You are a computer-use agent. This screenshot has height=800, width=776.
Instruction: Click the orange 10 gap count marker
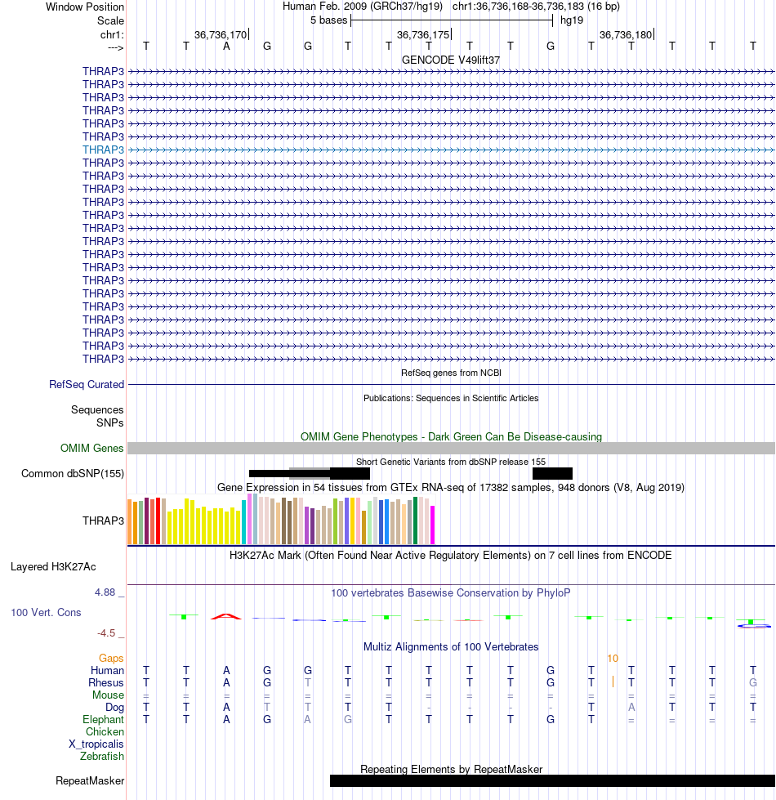613,658
